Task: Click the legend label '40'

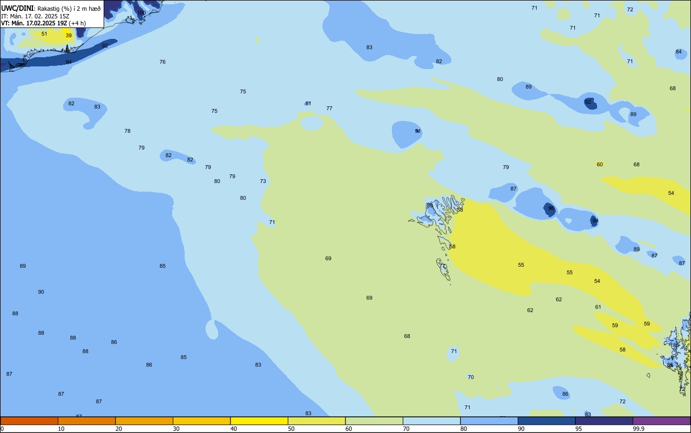Action: pyautogui.click(x=234, y=429)
